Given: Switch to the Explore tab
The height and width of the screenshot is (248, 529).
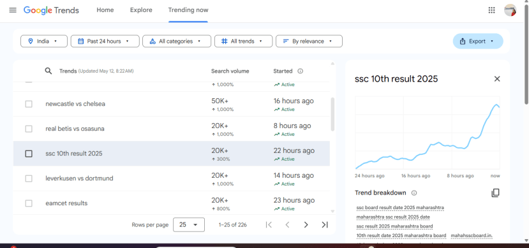Looking at the screenshot, I should coord(141,10).
